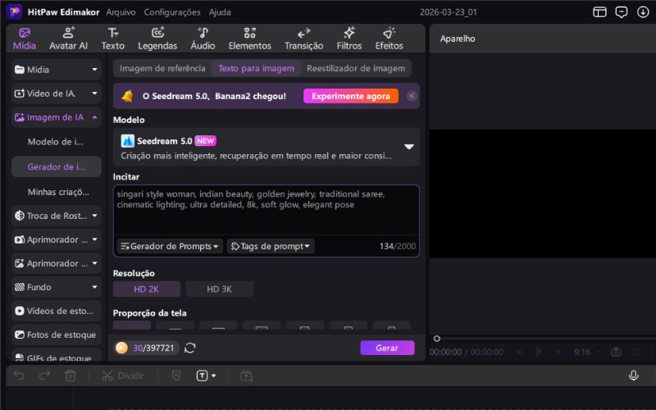
Task: Click the preview playback position handle
Action: click(x=437, y=339)
